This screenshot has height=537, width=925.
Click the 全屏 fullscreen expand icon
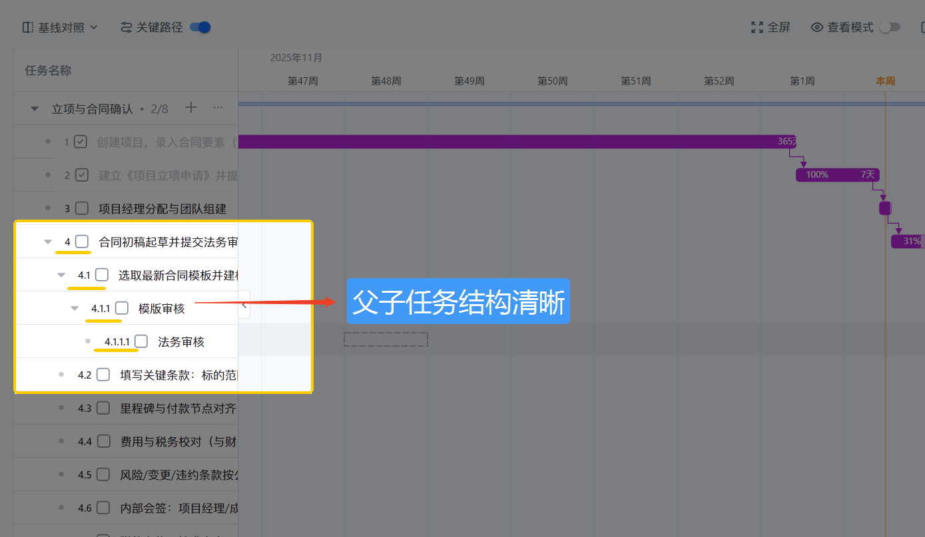click(x=756, y=27)
